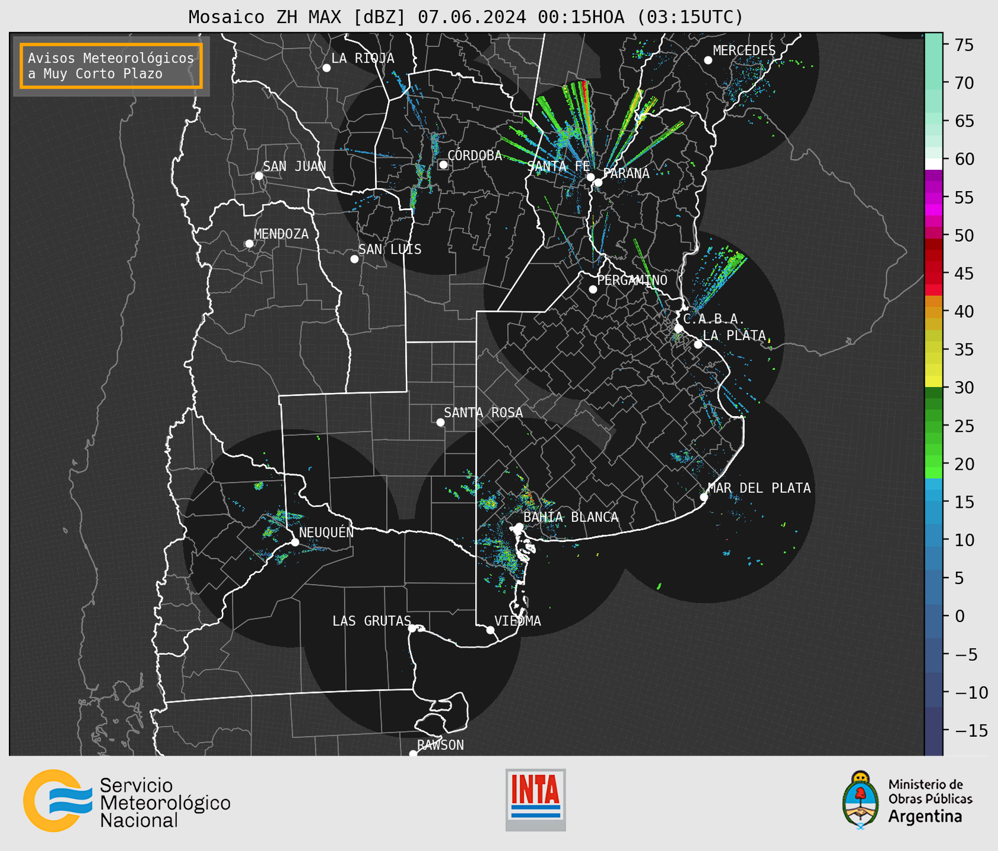Click the BAHÍA BLANCA label text

tap(571, 517)
